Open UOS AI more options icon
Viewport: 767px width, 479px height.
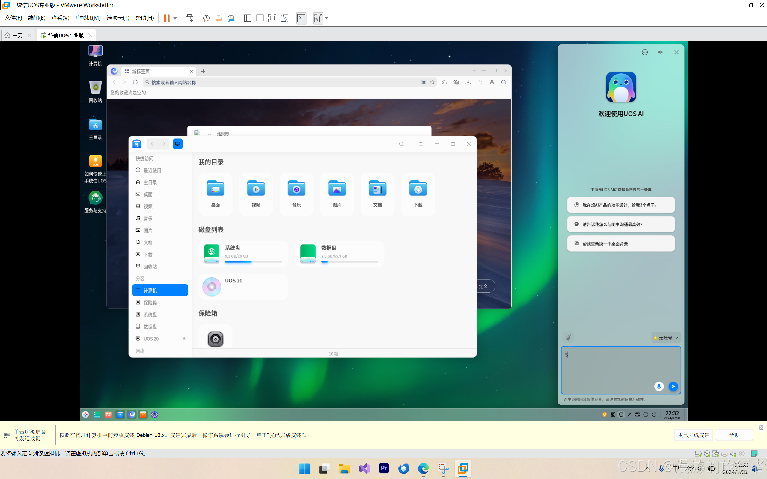645,52
